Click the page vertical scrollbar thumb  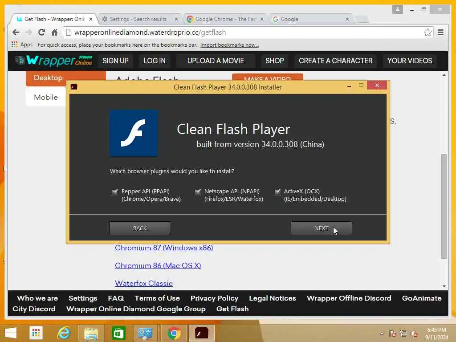click(x=444, y=206)
